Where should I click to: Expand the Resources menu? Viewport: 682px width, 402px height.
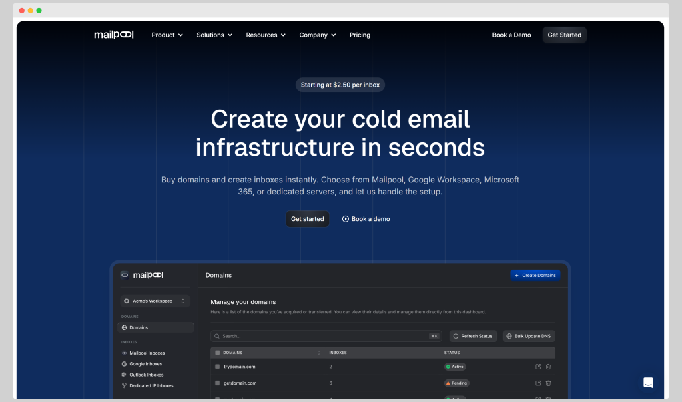[x=266, y=35]
